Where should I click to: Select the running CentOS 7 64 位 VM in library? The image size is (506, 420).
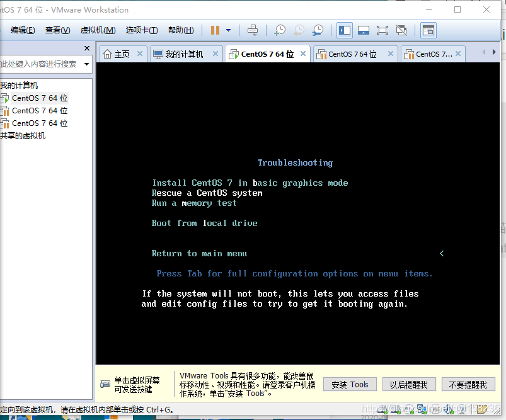click(x=39, y=98)
